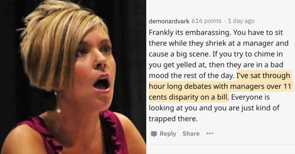Screen dimensions: 295x154
Task: Open the three-dot more options menu
Action: (x=210, y=134)
